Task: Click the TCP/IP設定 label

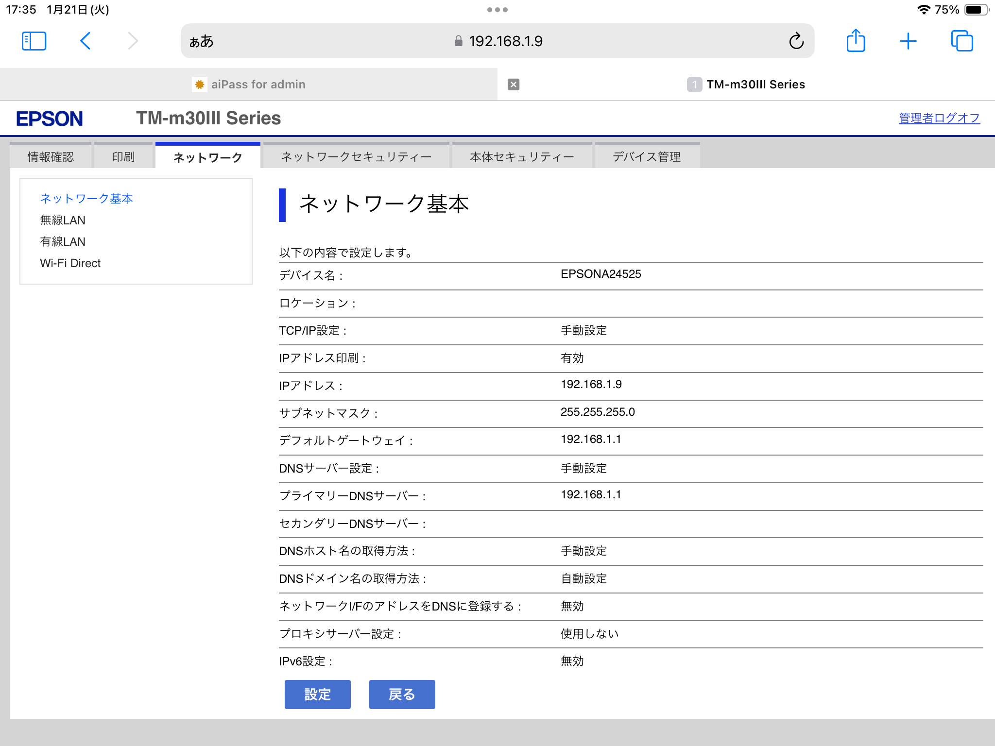Action: point(313,331)
